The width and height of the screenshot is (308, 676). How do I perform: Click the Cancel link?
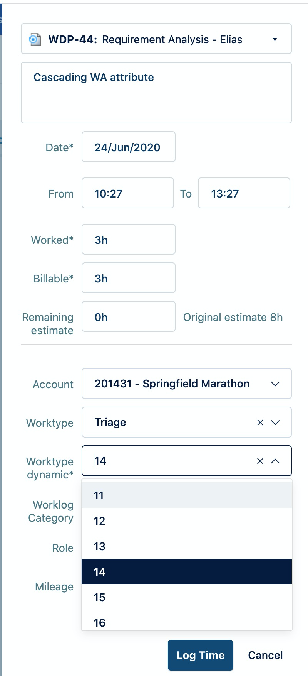265,655
